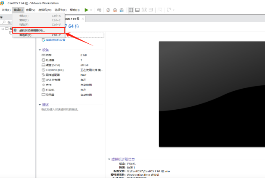The width and height of the screenshot is (265, 182).
Task: Click the My Computer monitor icon in library
Action: (x=7, y=29)
